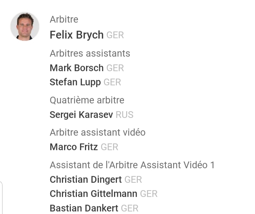This screenshot has height=214, width=255.
Task: Click the 'Arbitre' label above Felix Brych
Action: coord(64,19)
